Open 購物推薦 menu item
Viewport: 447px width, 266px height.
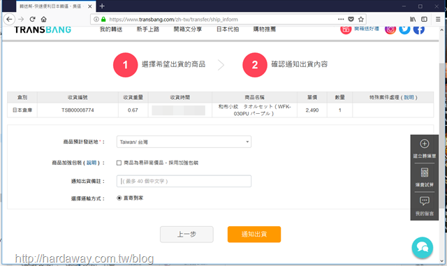(265, 29)
